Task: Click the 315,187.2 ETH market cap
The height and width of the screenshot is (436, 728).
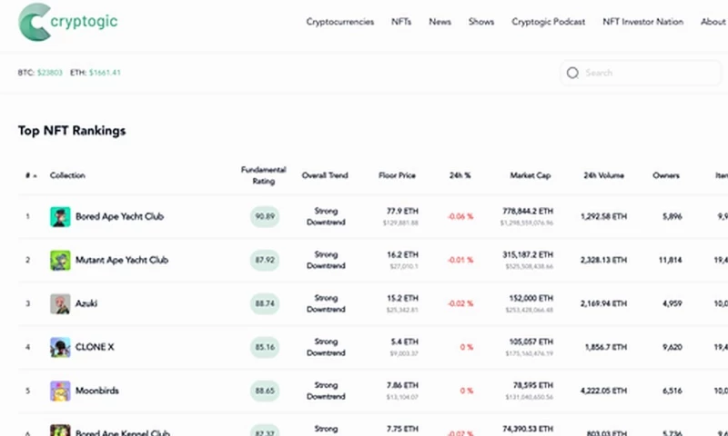Action: pyautogui.click(x=528, y=255)
